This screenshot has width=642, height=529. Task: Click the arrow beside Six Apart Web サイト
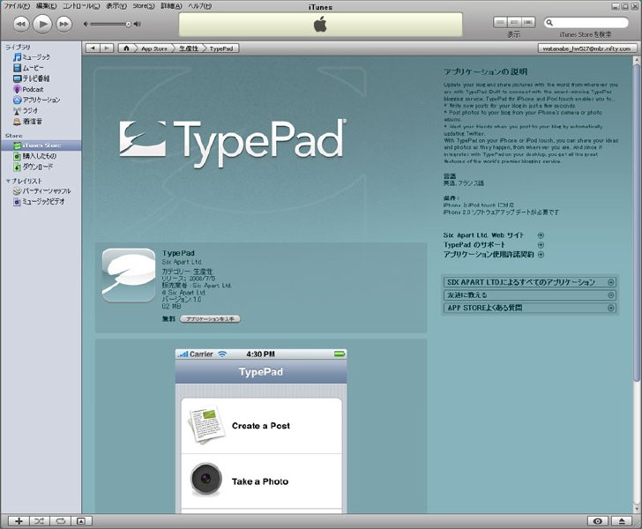[541, 235]
